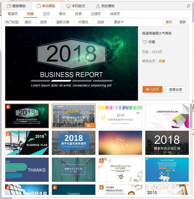The width and height of the screenshot is (194, 199).
Task: Select the Power Presentation thumbnail
Action: (x=120, y=190)
